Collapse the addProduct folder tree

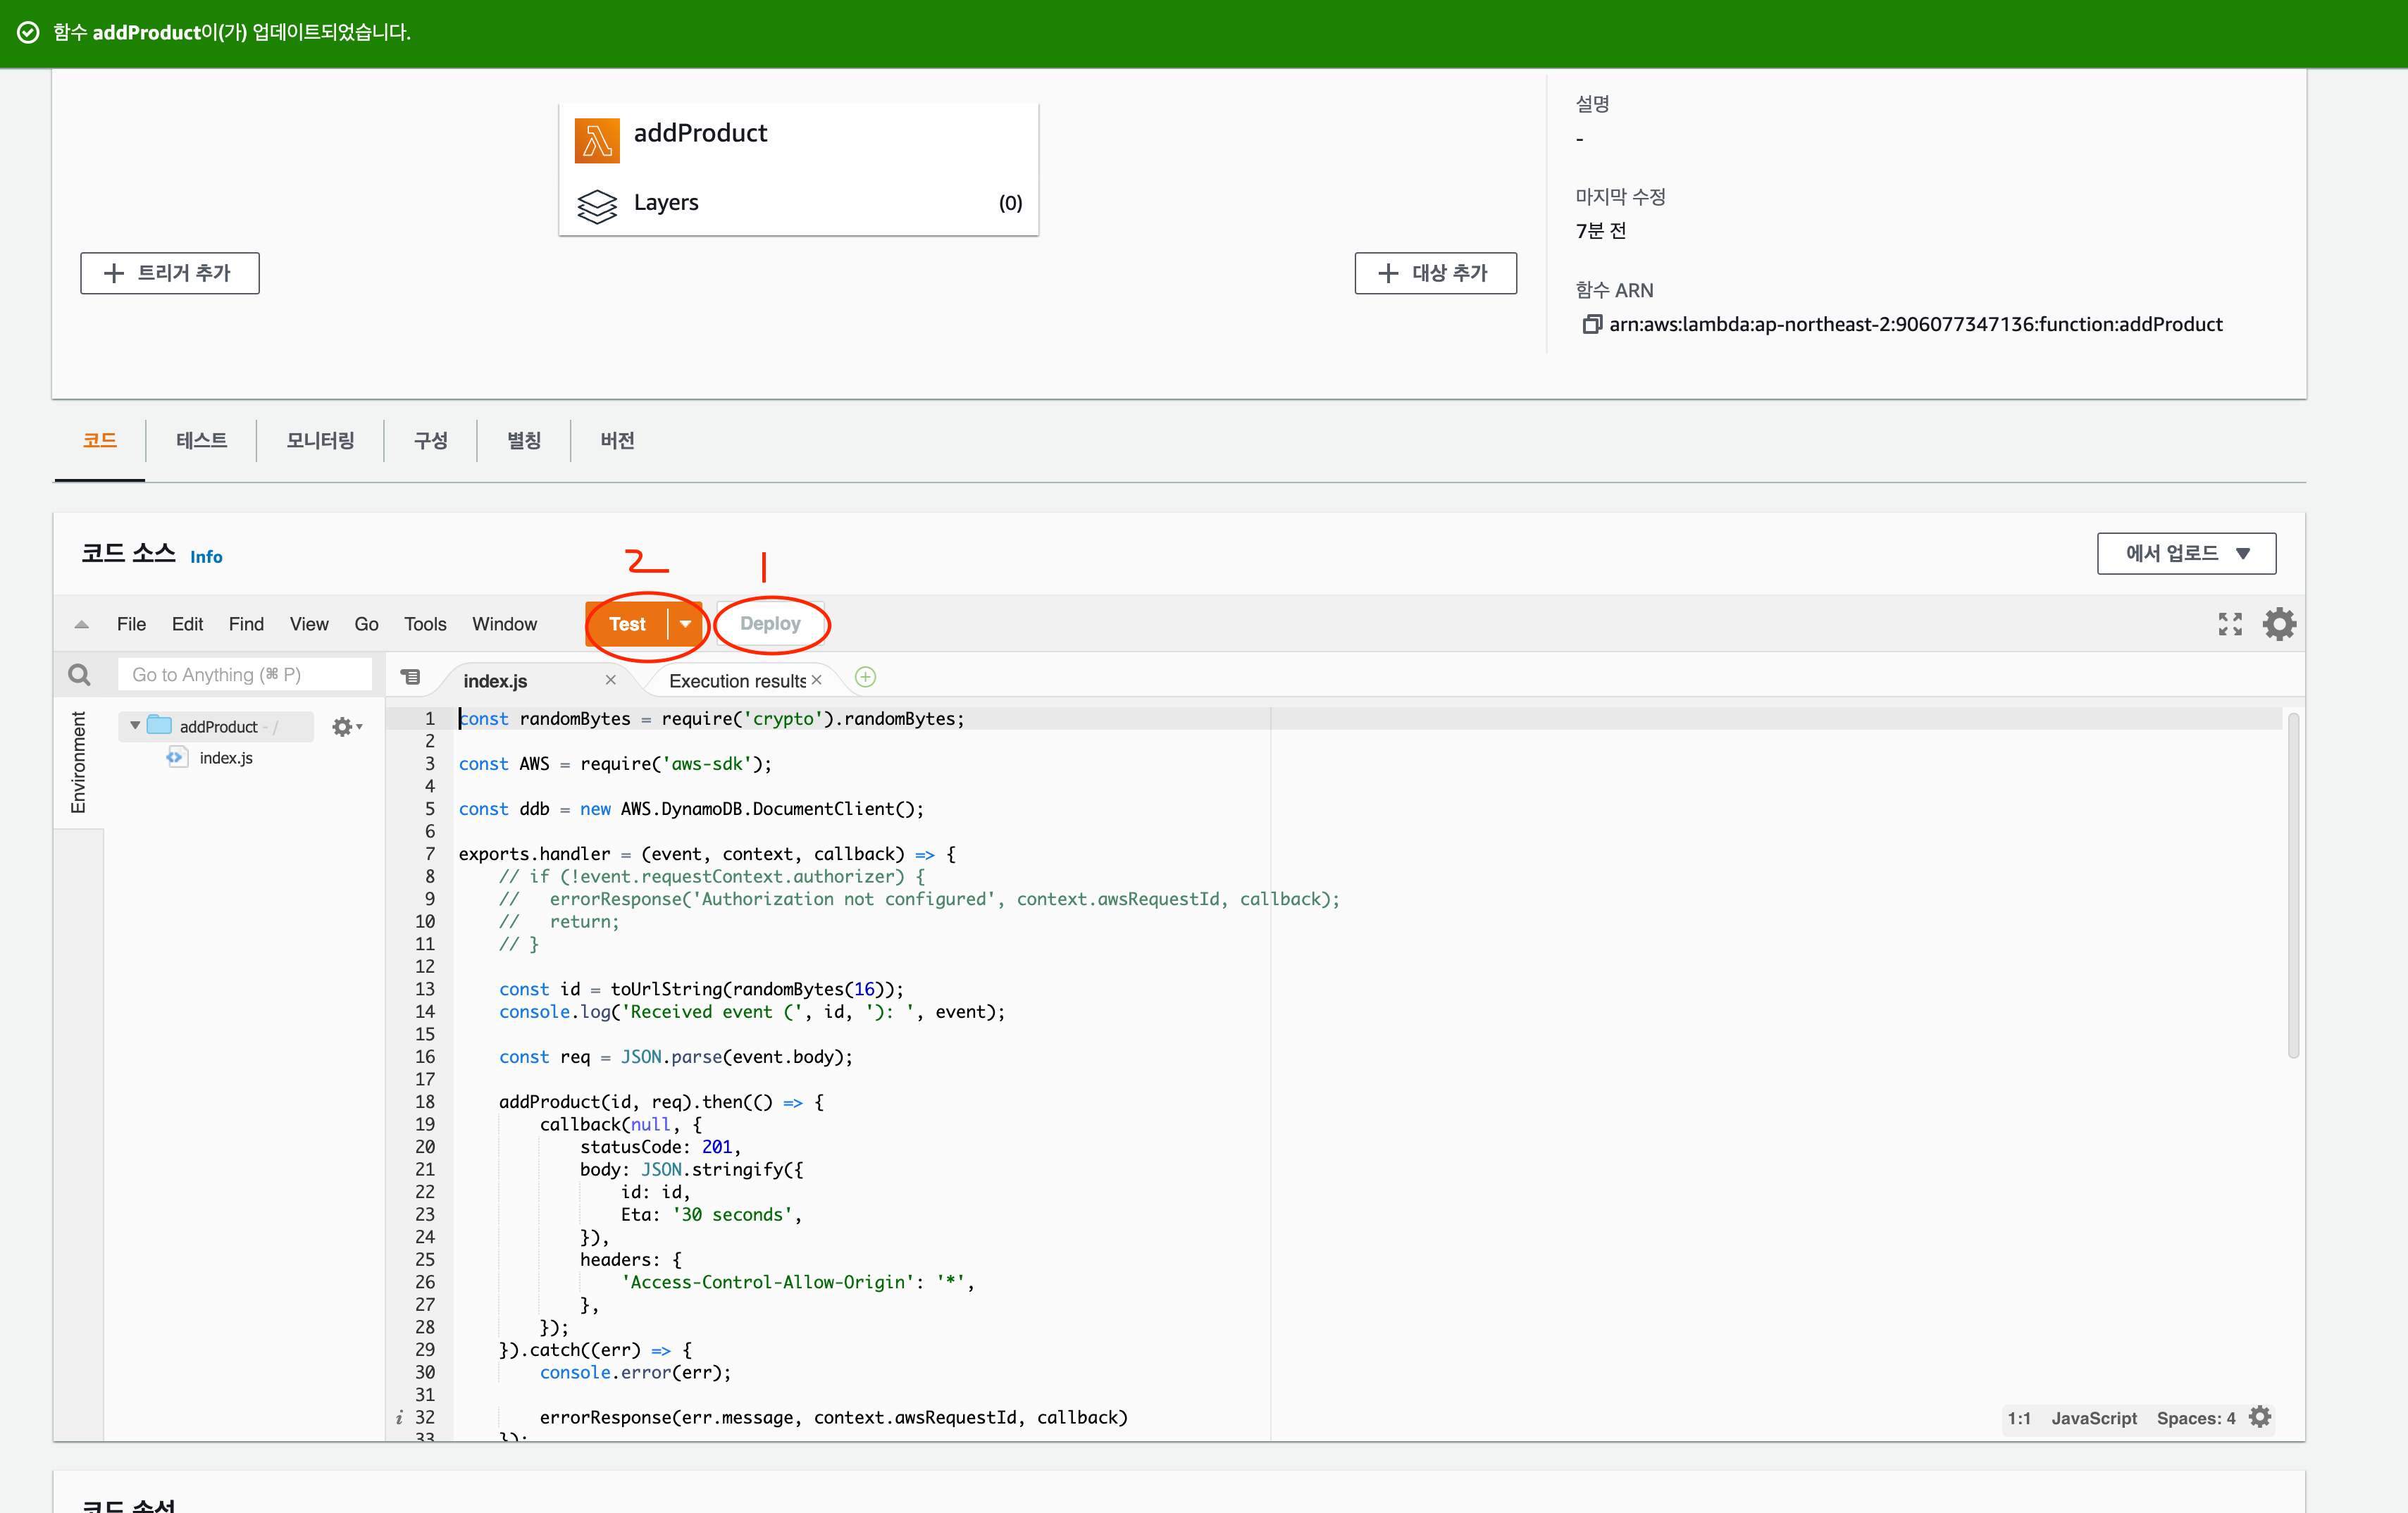pos(135,726)
